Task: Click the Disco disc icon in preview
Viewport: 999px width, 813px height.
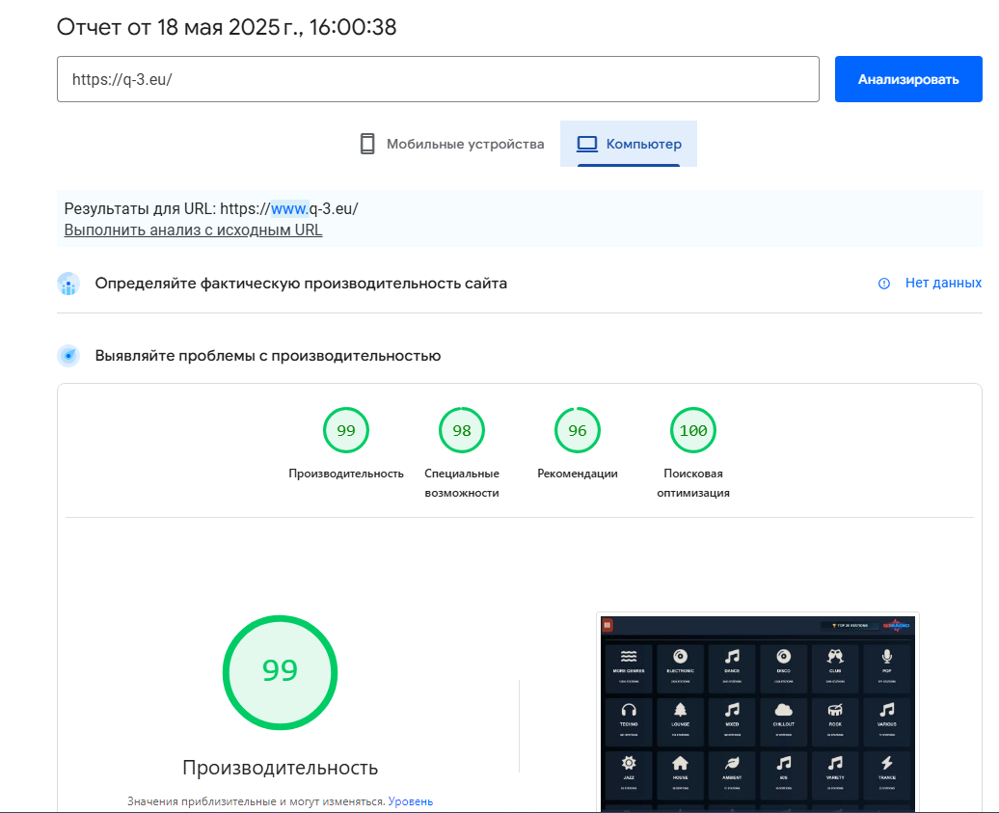Action: click(x=784, y=656)
